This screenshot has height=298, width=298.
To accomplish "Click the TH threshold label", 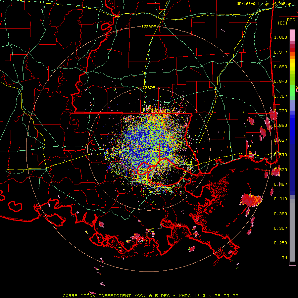I will 284,258.
